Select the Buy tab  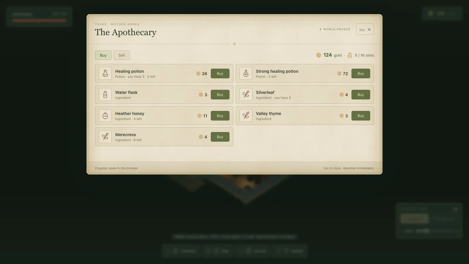point(103,55)
